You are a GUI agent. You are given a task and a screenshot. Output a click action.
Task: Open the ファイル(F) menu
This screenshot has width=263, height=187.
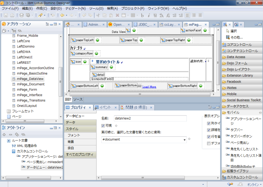(x=10, y=8)
